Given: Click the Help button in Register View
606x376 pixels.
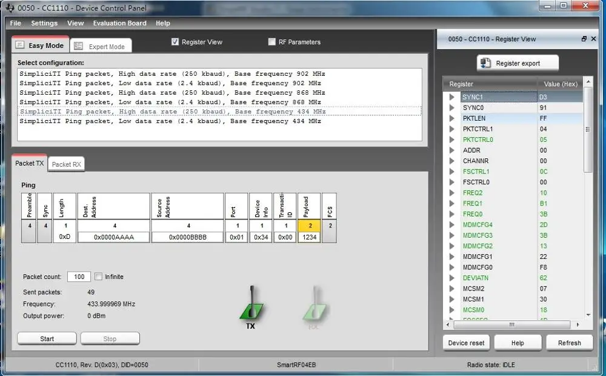Looking at the screenshot, I should (x=518, y=343).
